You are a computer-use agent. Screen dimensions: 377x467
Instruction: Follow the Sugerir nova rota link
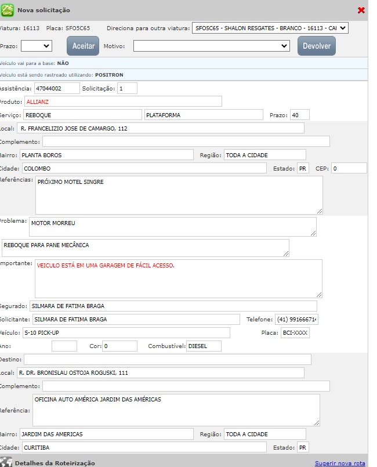click(340, 463)
